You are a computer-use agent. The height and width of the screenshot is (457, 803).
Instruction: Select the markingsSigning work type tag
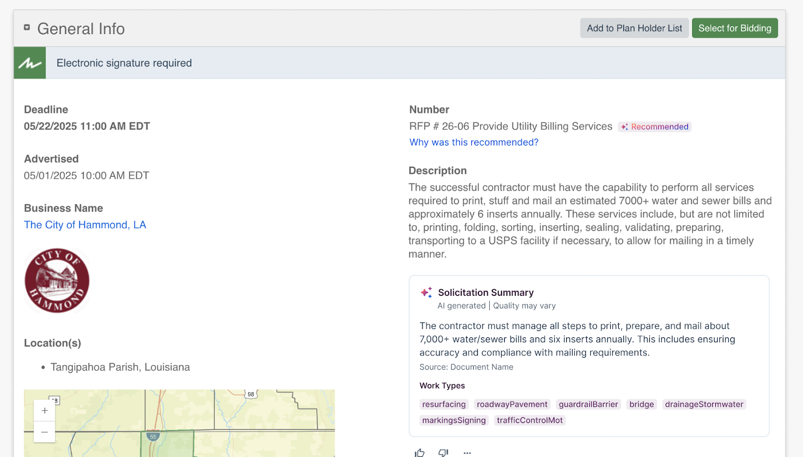click(x=454, y=420)
